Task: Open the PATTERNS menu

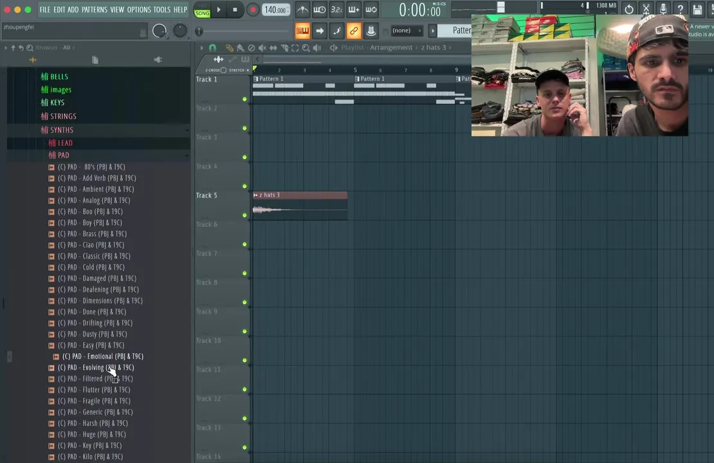Action: [x=95, y=10]
